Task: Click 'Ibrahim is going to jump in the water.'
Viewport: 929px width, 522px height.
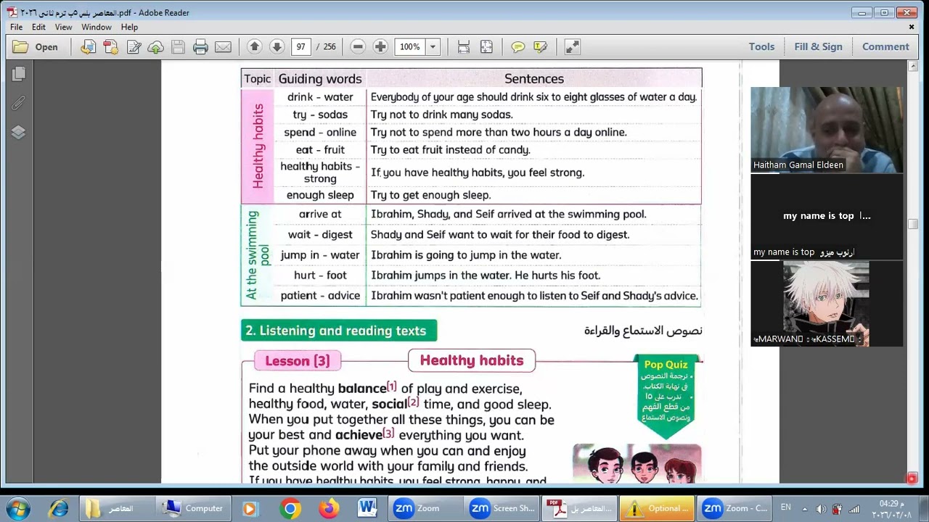Action: [x=466, y=255]
